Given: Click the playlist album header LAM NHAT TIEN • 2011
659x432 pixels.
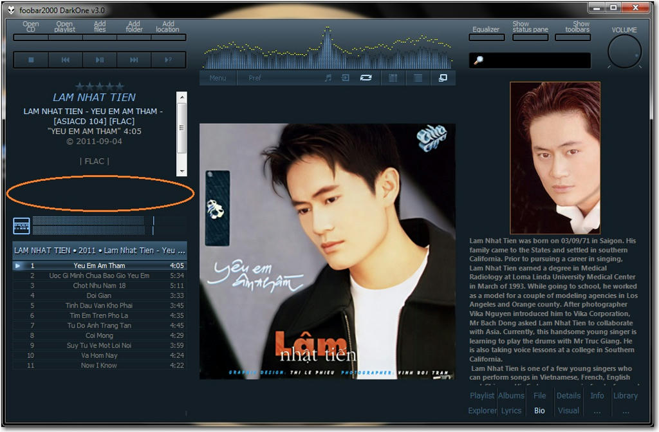Looking at the screenshot, I should [x=100, y=250].
